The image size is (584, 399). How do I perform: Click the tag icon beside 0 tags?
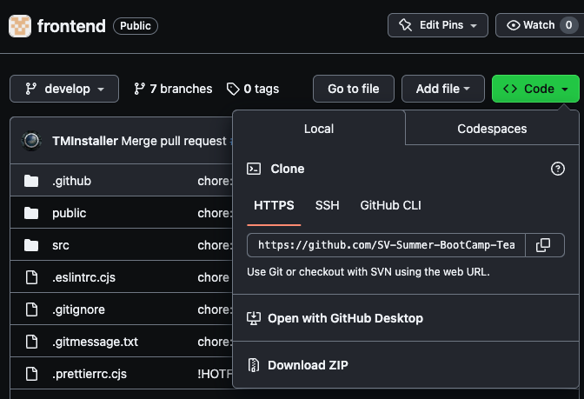coord(233,89)
